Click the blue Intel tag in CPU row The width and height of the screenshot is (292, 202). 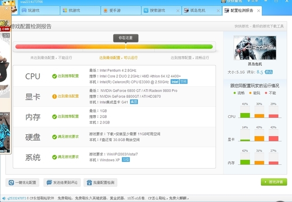point(175,82)
